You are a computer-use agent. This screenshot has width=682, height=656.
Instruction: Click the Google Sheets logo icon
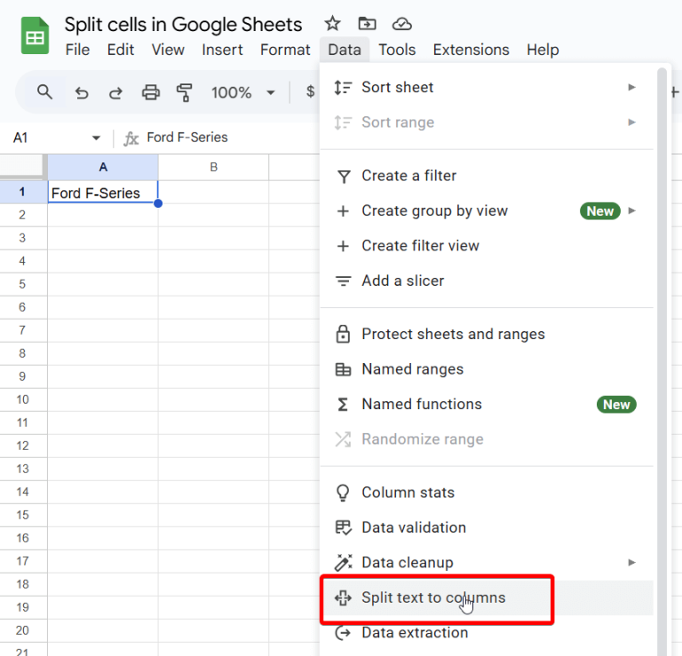(35, 36)
